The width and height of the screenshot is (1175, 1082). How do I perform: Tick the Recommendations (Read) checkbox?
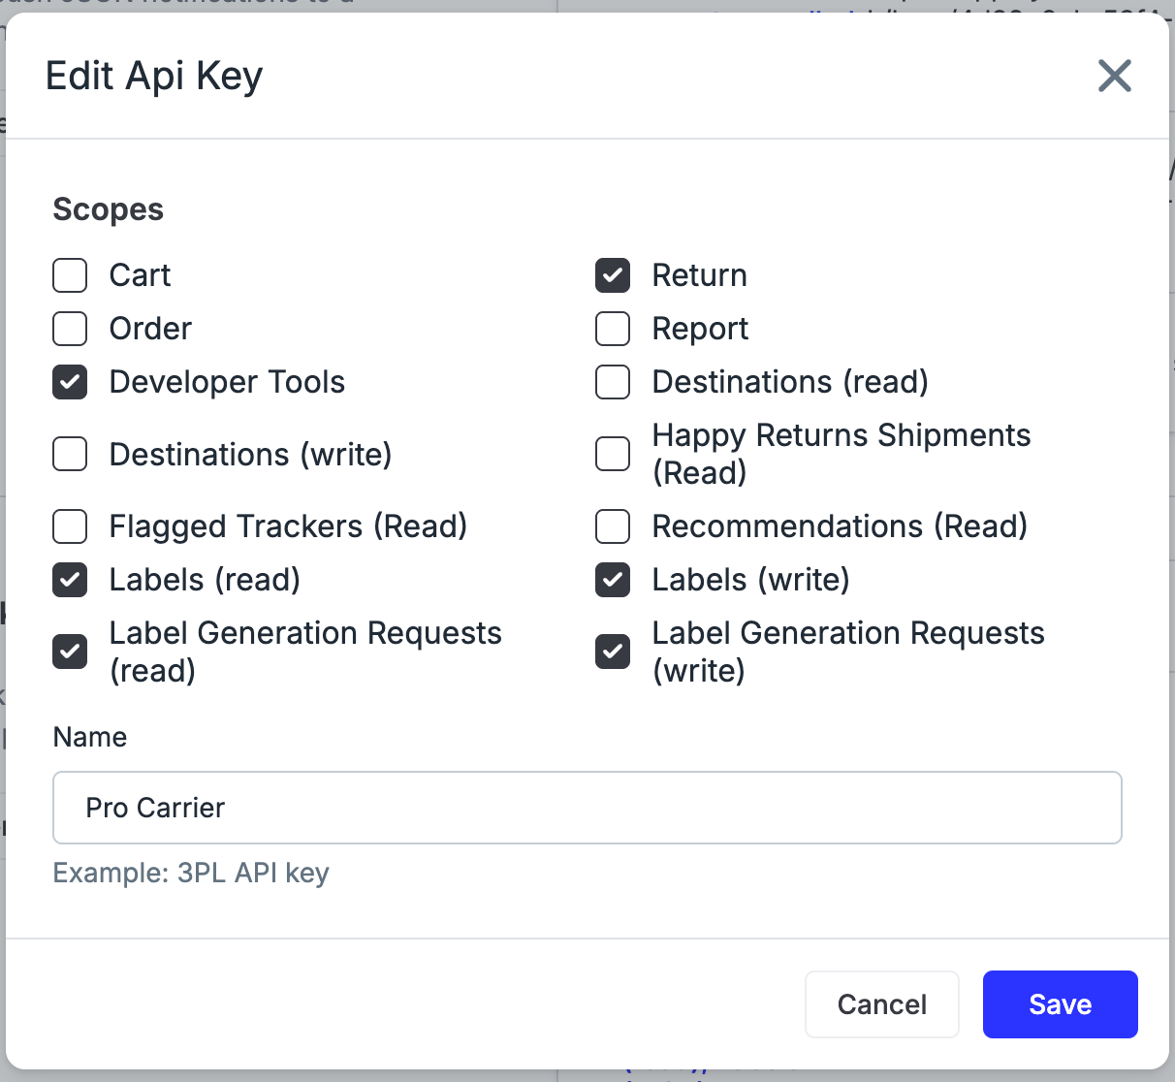pyautogui.click(x=613, y=526)
